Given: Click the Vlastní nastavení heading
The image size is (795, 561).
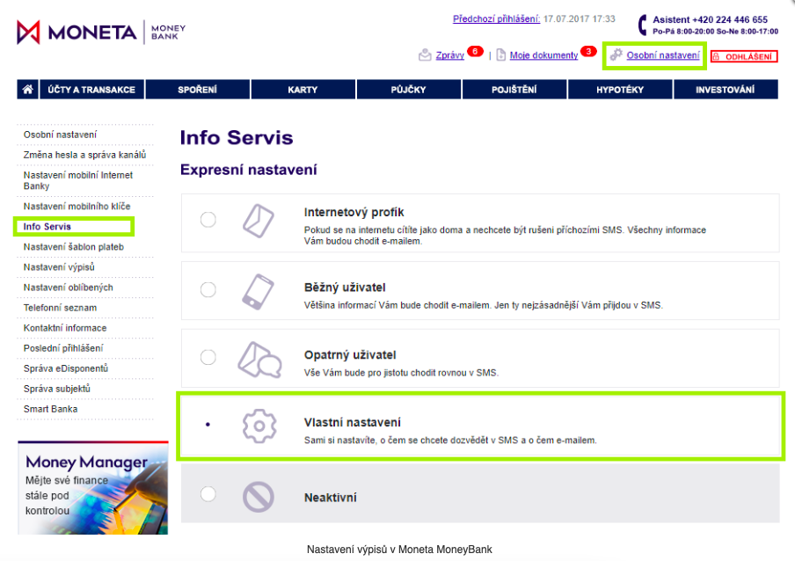Looking at the screenshot, I should pos(353,422).
